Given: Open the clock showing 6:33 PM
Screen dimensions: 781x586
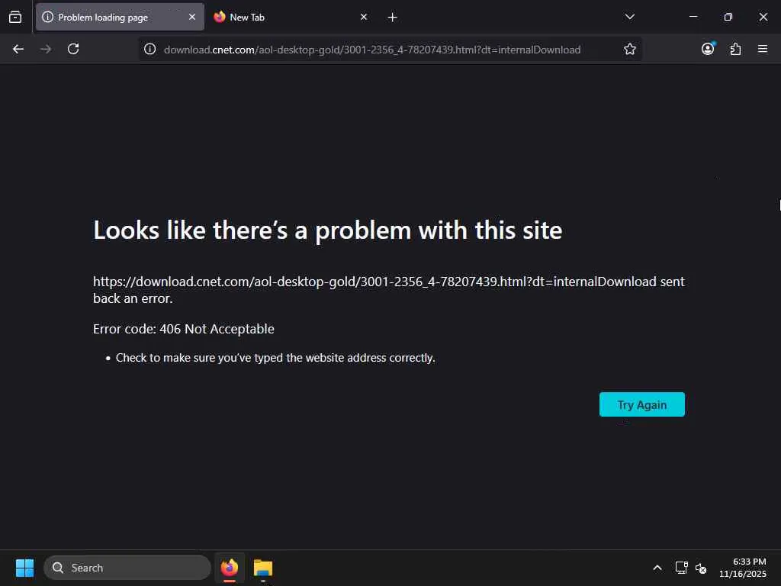Looking at the screenshot, I should 743,568.
